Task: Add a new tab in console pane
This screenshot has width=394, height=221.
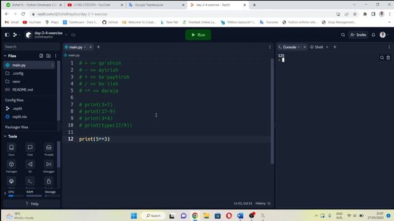Action: pos(335,47)
